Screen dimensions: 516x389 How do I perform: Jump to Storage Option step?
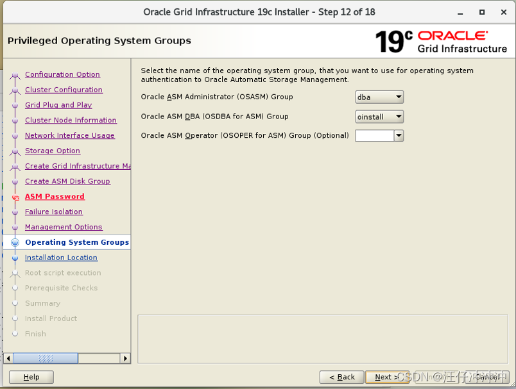[x=53, y=151]
